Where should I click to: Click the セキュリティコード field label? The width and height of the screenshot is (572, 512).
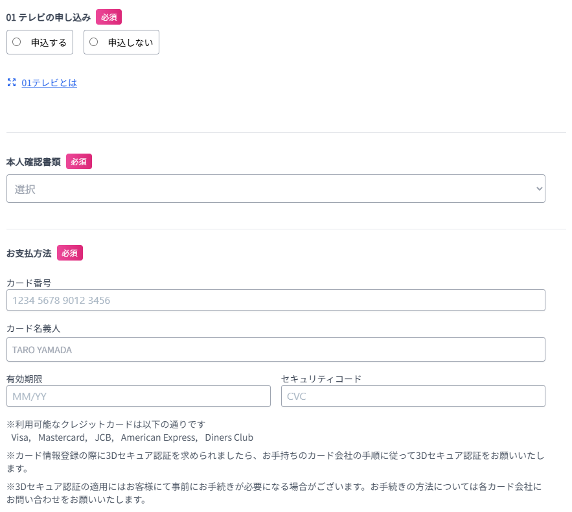tap(321, 378)
